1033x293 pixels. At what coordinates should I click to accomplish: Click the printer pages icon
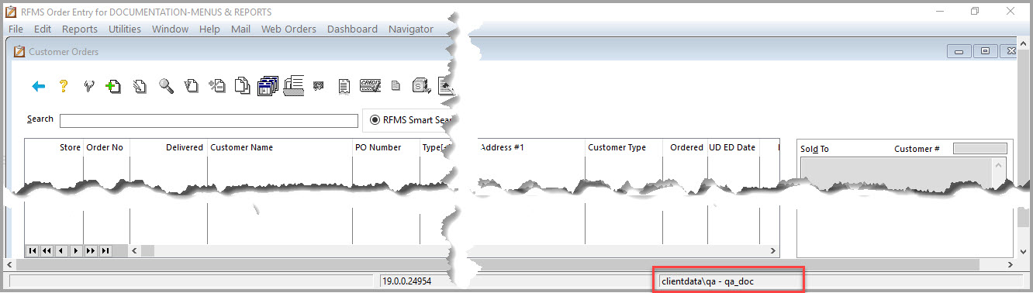(293, 85)
